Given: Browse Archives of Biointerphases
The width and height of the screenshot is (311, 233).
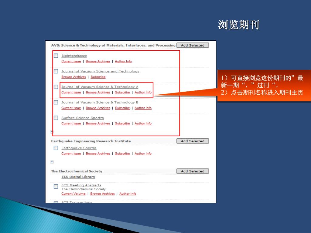Looking at the screenshot, I should [x=98, y=61].
